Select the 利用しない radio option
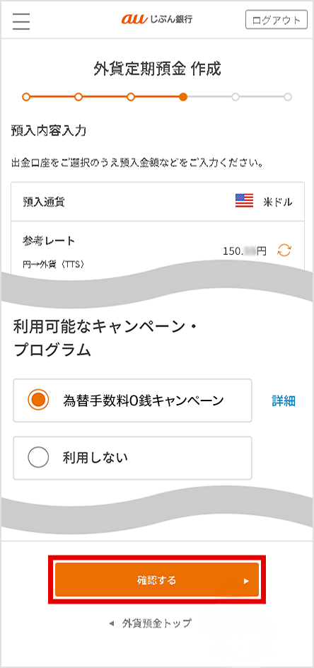Viewport: 314px width, 668px height. point(38,458)
